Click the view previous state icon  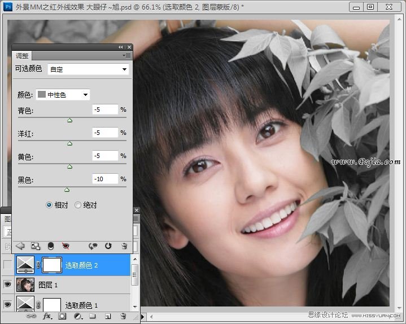pyautogui.click(x=93, y=246)
